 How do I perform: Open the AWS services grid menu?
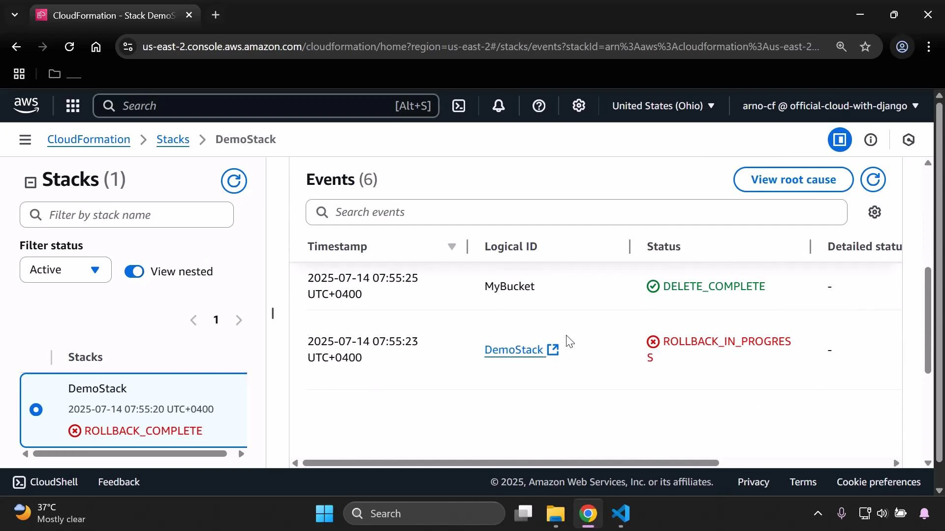coord(73,106)
